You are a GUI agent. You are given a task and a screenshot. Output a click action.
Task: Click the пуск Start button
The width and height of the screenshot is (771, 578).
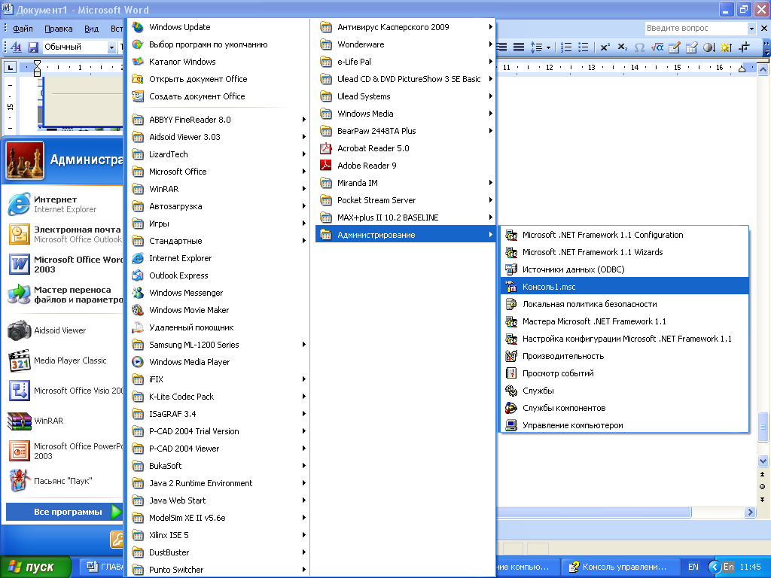pyautogui.click(x=35, y=567)
